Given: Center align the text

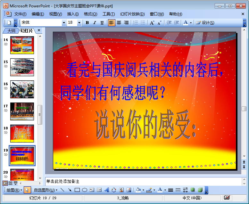Looking at the screenshot, I should 119,23.
